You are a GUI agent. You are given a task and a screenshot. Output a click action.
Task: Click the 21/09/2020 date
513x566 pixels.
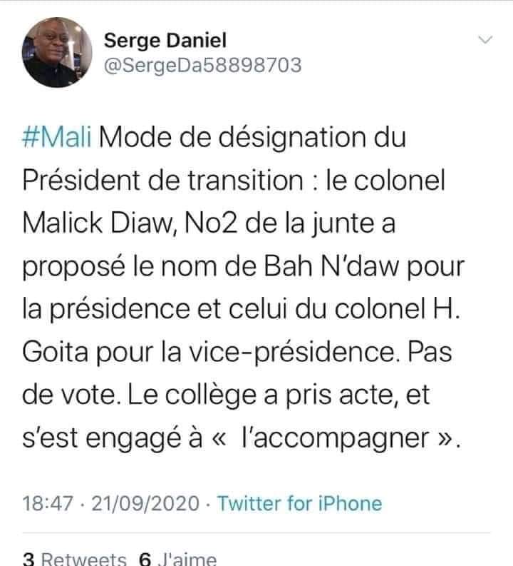[147, 503]
